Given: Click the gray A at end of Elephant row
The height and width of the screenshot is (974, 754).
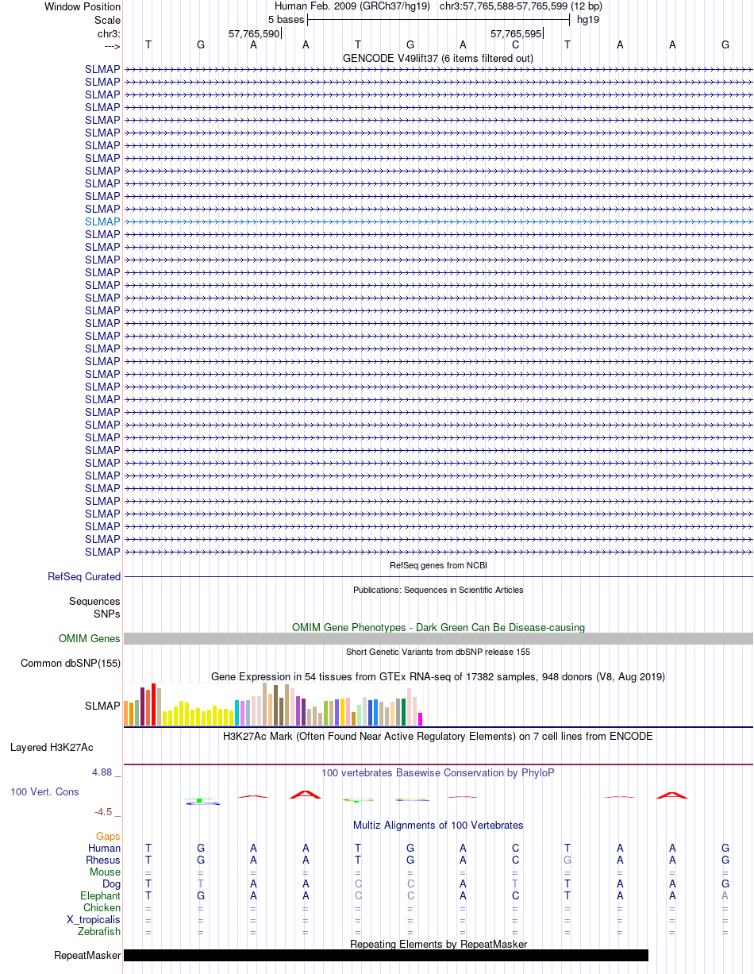Looking at the screenshot, I should (725, 895).
